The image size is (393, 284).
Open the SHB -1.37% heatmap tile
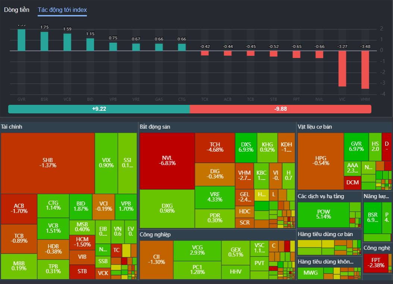tap(48, 163)
